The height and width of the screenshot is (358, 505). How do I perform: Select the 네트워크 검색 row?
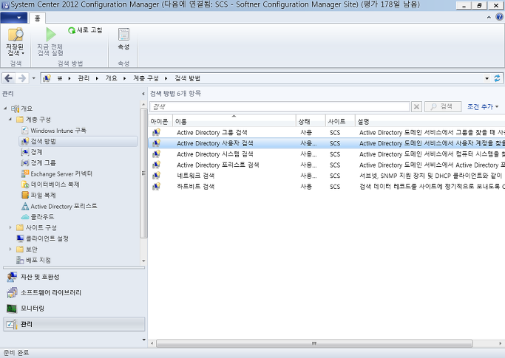327,176
